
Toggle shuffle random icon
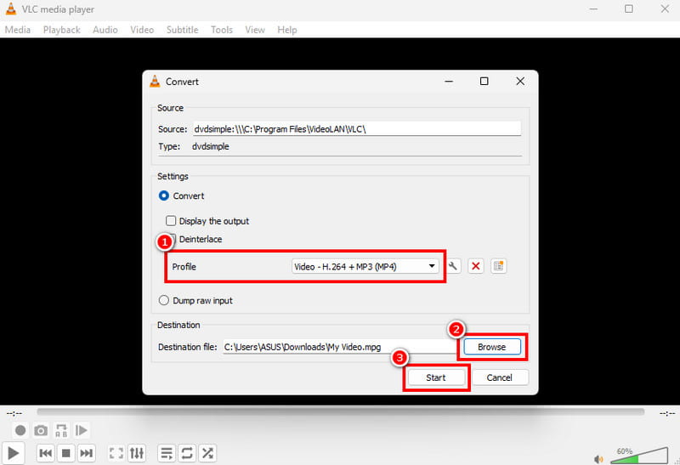point(207,453)
